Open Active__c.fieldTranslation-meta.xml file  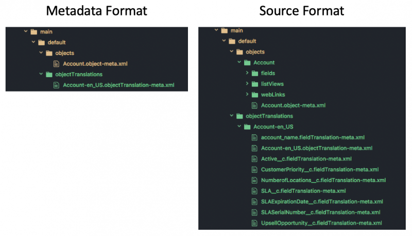coord(306,159)
